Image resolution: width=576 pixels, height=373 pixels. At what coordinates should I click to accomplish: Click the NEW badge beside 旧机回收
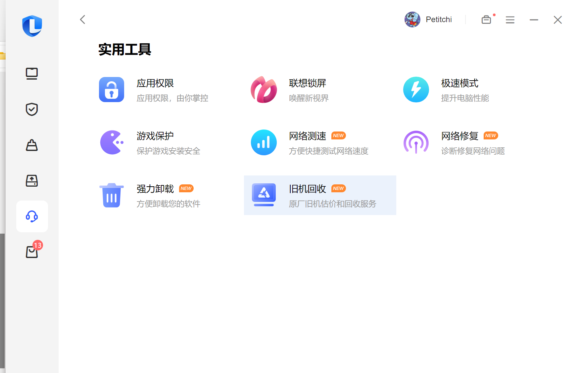click(x=338, y=188)
